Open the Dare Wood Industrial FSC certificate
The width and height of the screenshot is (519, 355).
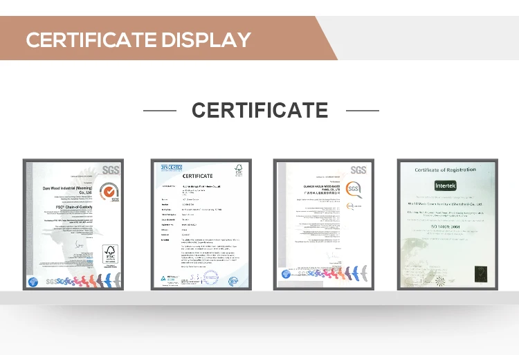[x=73, y=225]
